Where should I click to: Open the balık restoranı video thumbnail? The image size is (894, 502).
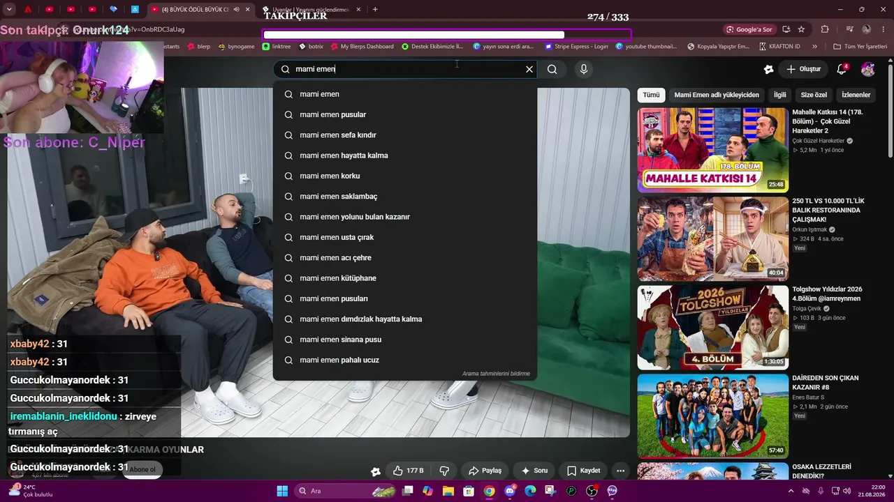[712, 238]
